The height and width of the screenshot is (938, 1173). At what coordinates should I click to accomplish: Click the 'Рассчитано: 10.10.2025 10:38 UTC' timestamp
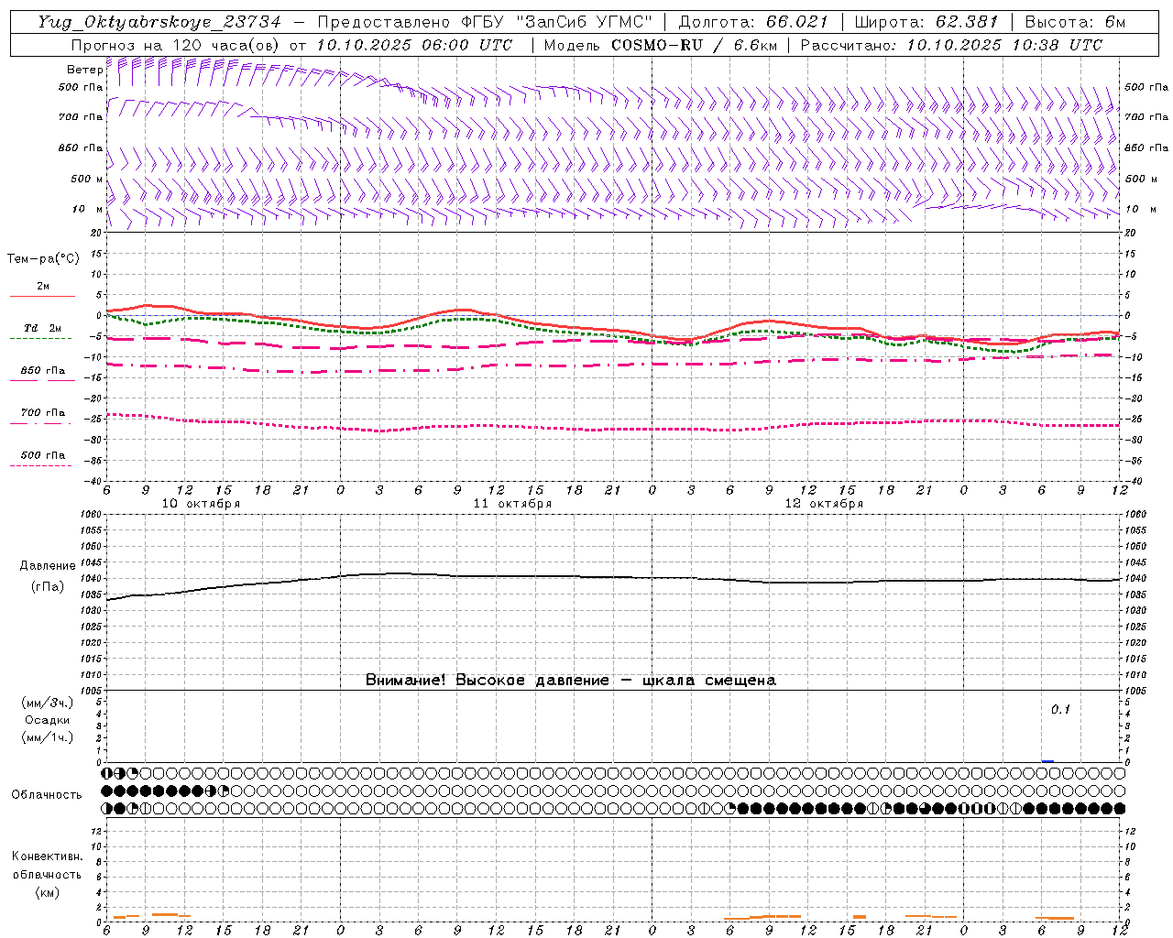tap(951, 45)
